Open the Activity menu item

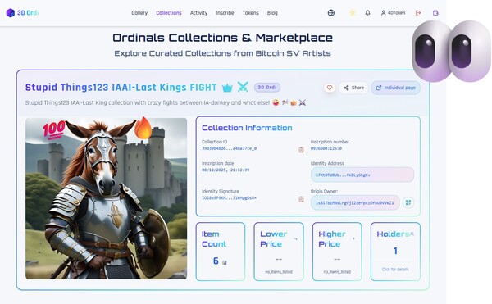tap(198, 13)
